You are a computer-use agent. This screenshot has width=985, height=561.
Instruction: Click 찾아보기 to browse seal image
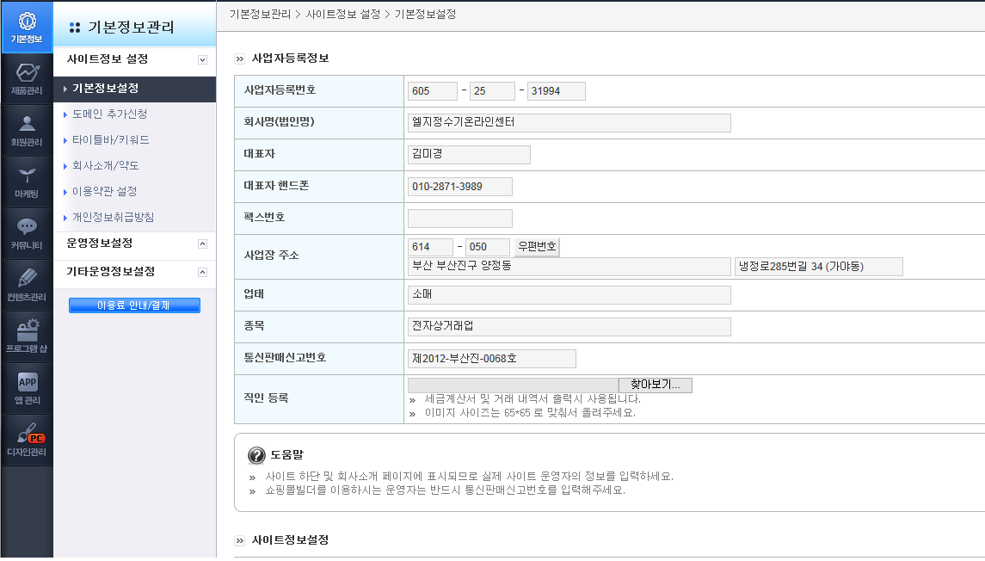tap(656, 385)
